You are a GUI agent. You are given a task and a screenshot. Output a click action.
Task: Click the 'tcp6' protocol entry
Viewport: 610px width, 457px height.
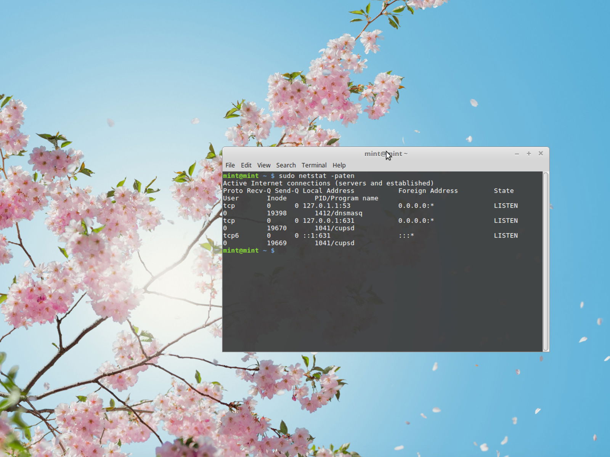tap(231, 236)
